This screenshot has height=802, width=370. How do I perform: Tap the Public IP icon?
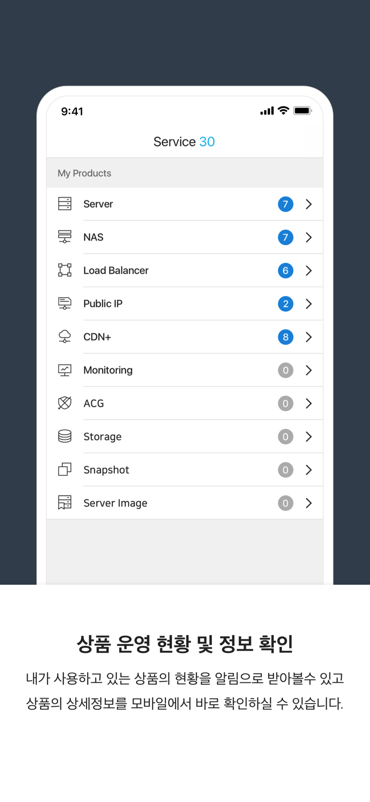click(65, 304)
